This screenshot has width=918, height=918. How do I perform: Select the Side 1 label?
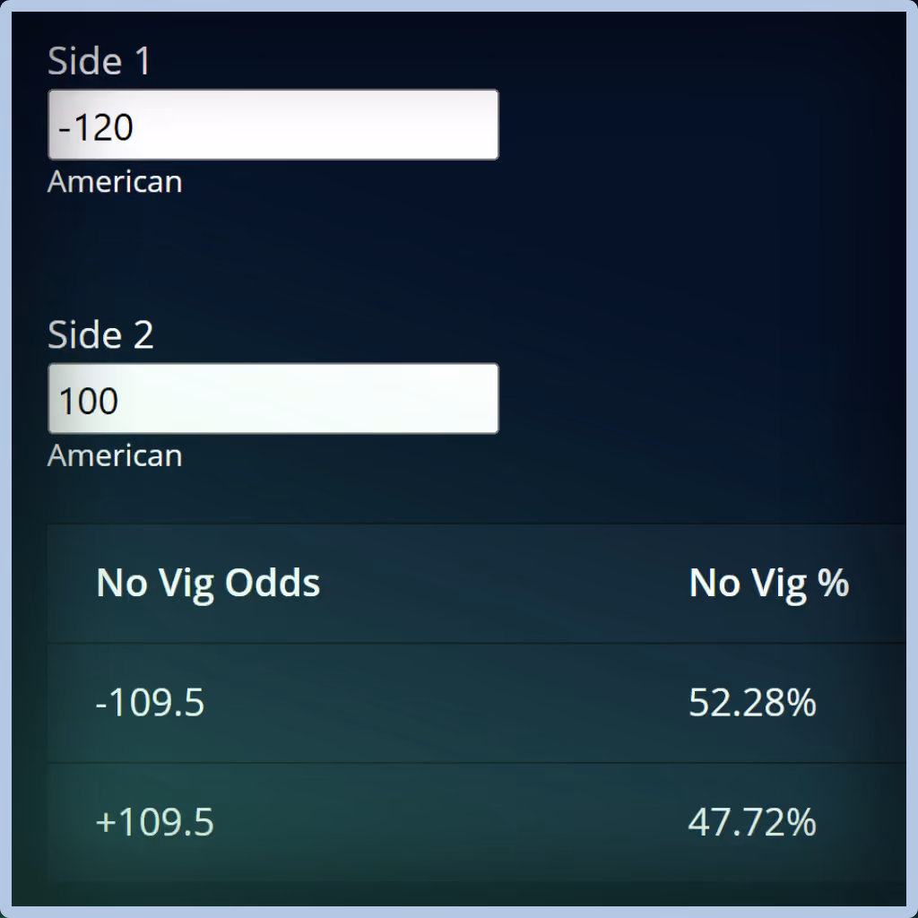[x=99, y=60]
